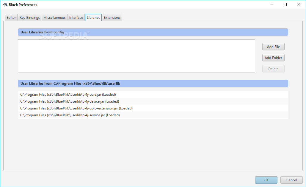The image size is (306, 187).
Task: Click the Add File button
Action: tap(273, 47)
